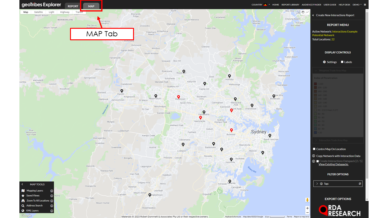Select the Satellite map type
Screen dimensions: 388x218
pos(38,12)
